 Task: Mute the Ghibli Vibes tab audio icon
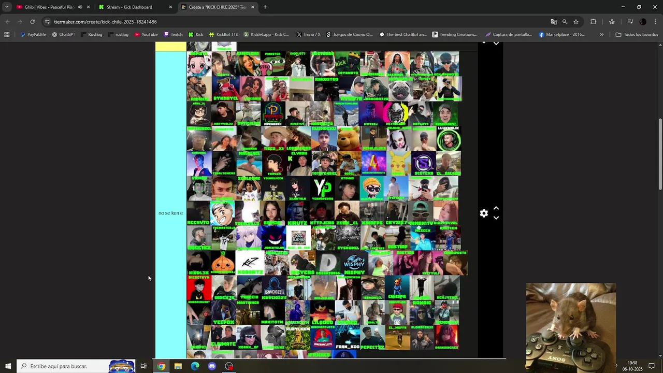pos(80,7)
